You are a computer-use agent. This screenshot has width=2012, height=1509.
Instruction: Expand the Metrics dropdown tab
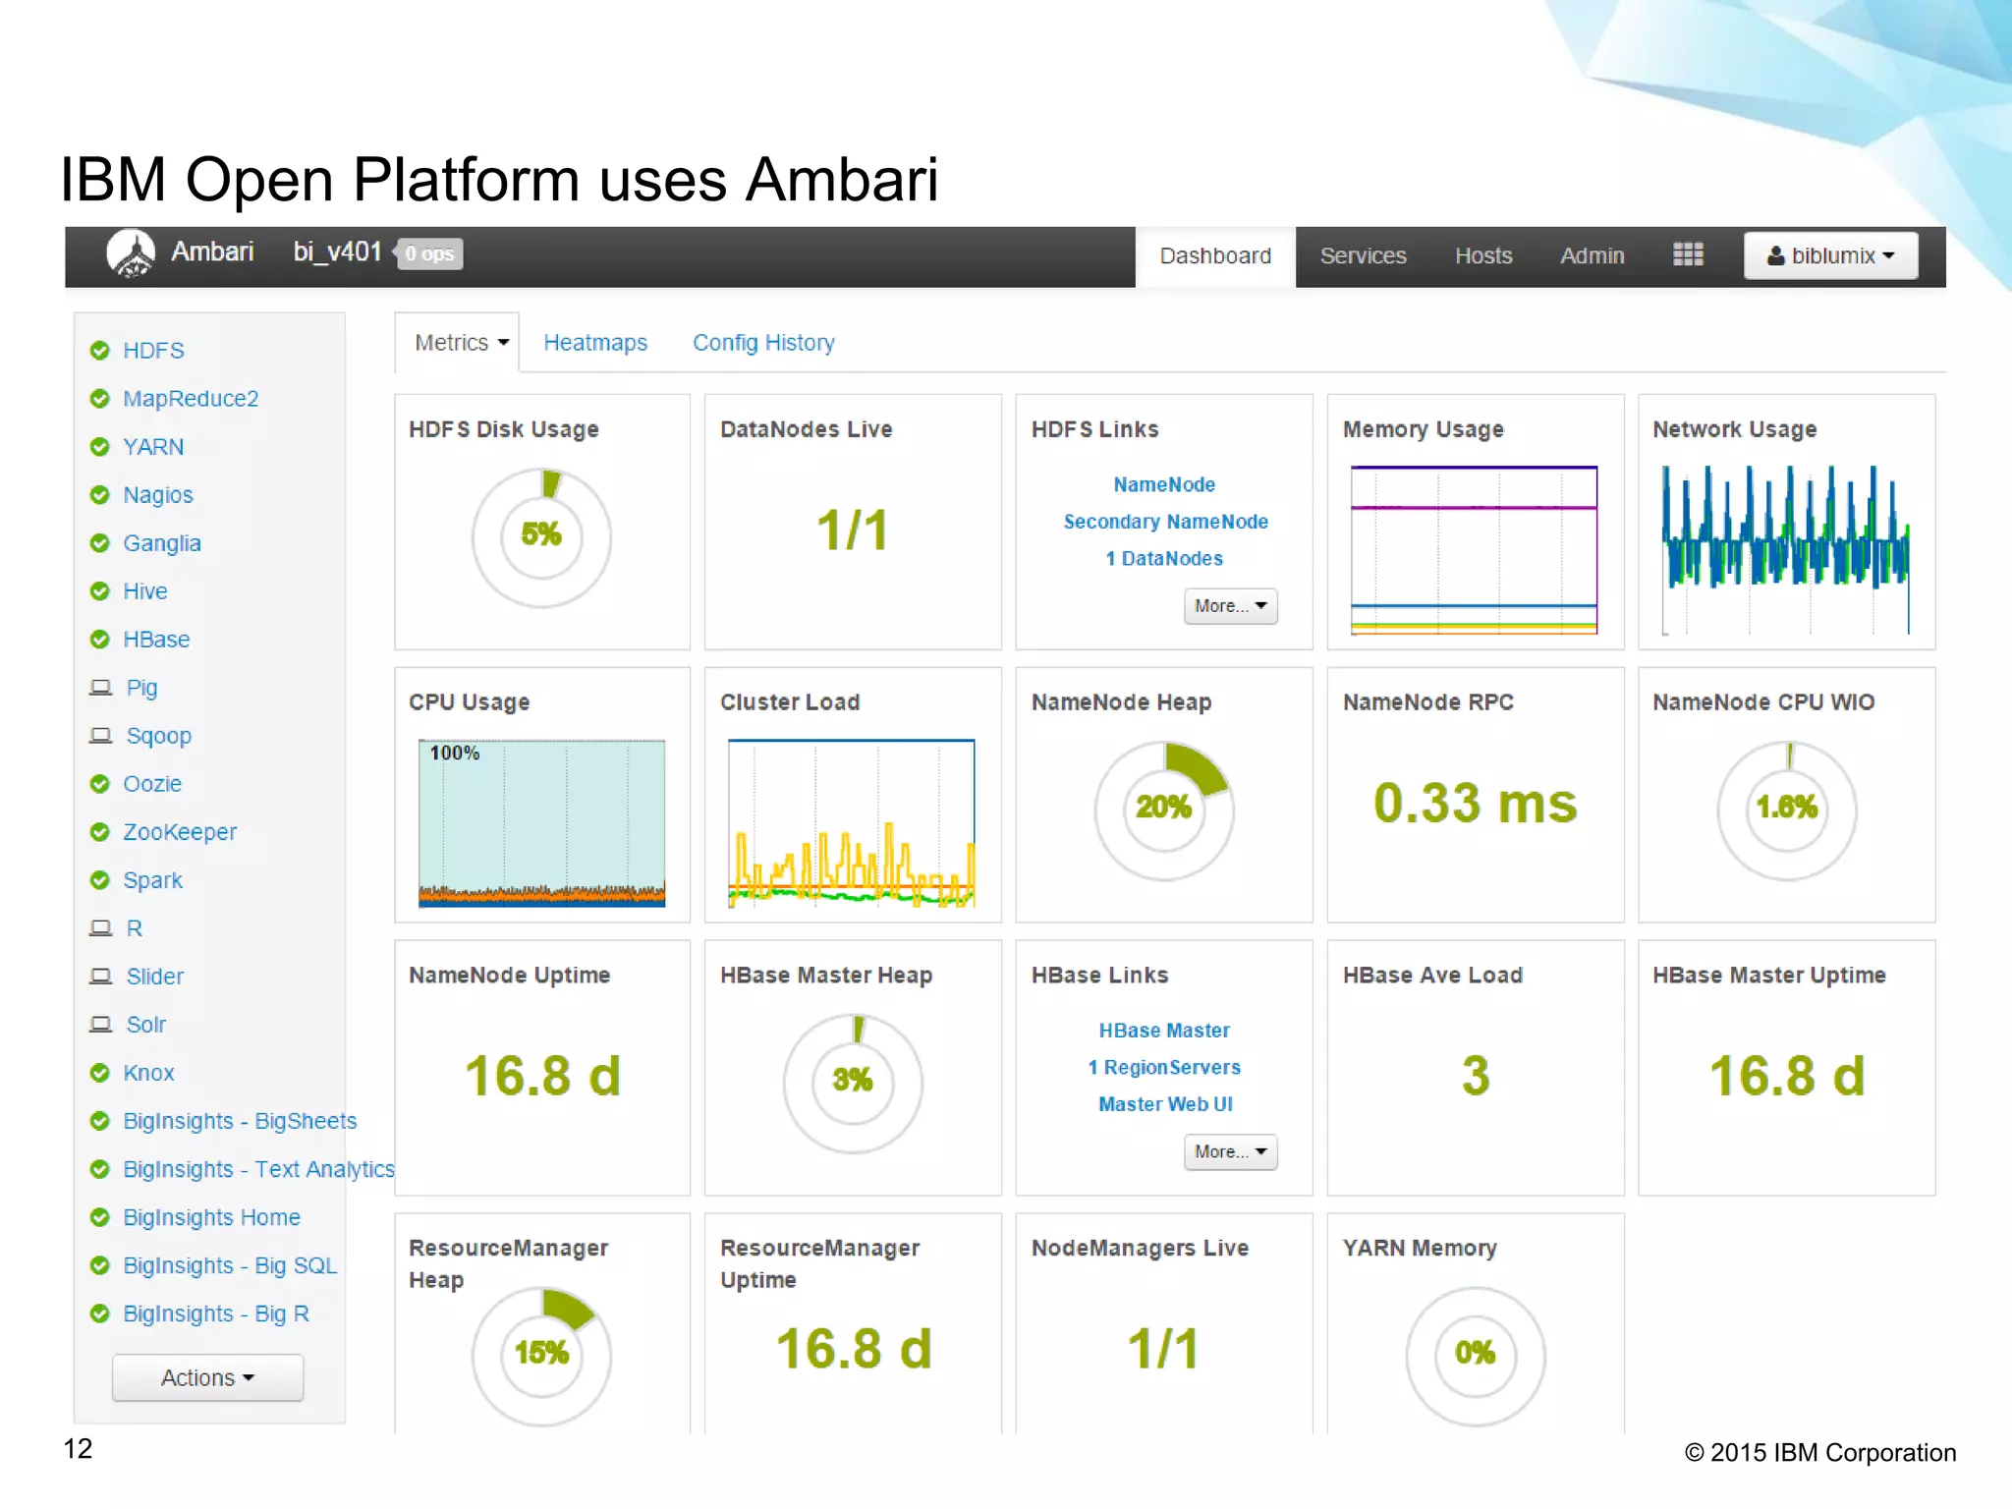pos(458,343)
